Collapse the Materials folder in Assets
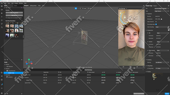The image size is (170, 95). click(5, 75)
